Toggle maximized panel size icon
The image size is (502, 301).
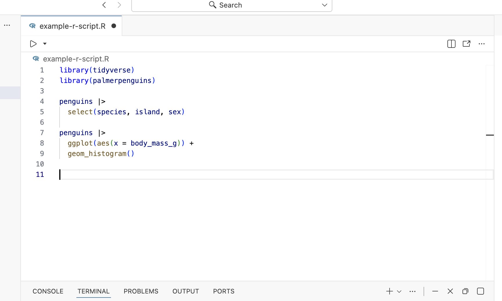[481, 291]
